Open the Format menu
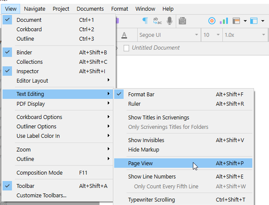This screenshot has height=205, width=269. (x=120, y=9)
